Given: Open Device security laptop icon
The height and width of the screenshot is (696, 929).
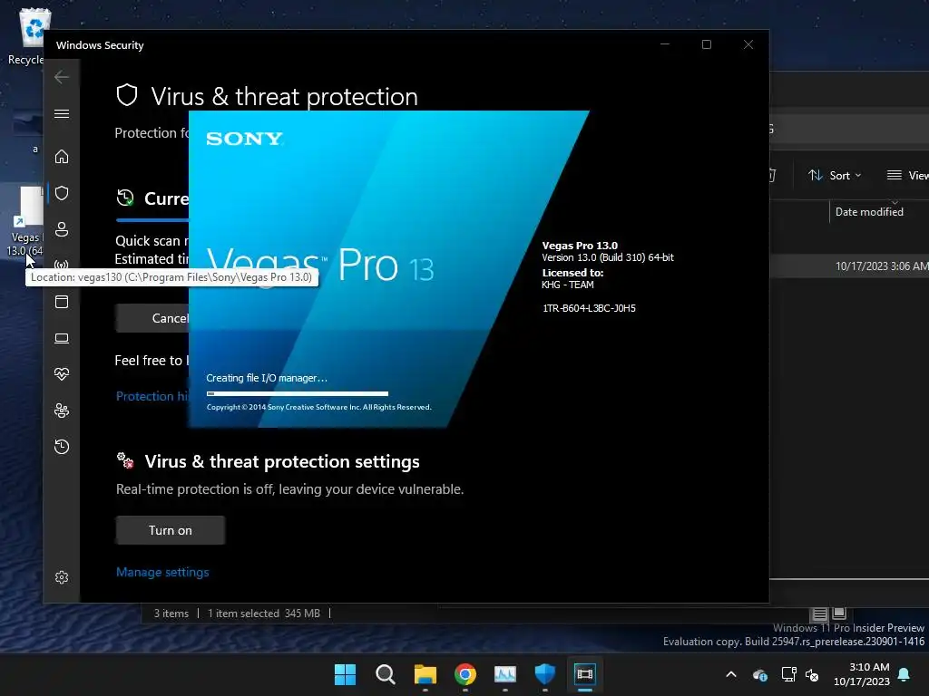Looking at the screenshot, I should [x=62, y=339].
